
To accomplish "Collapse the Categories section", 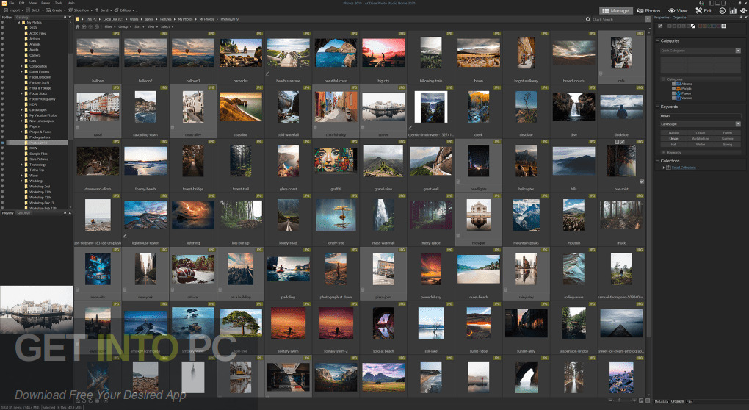I will (x=657, y=40).
